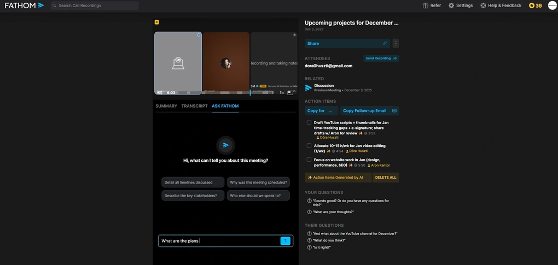Check the Draft YouTube scripts action item
This screenshot has width=558, height=265.
309,122
